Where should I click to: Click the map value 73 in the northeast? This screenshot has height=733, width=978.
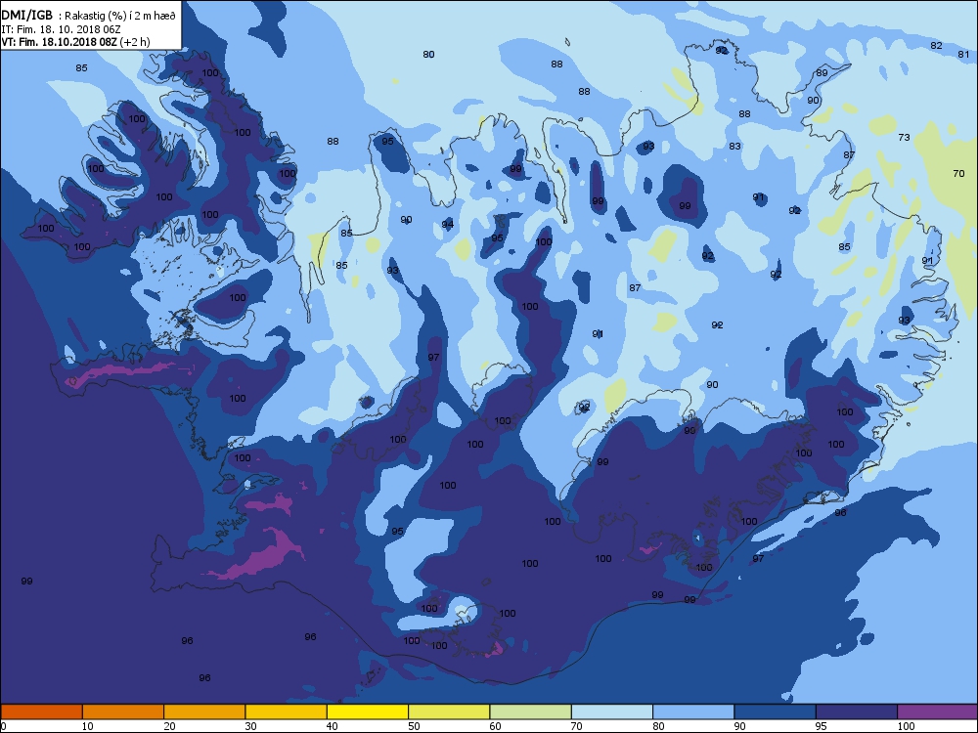904,137
